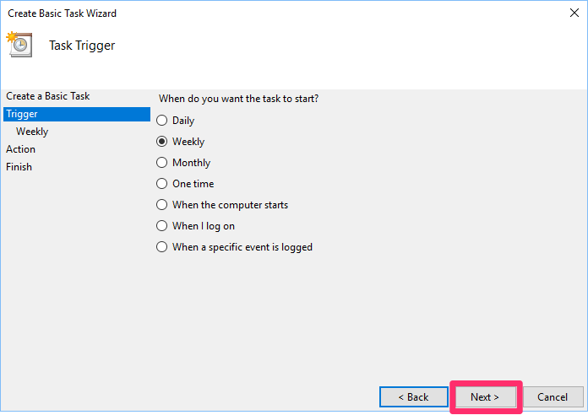The width and height of the screenshot is (588, 415).
Task: Cancel the task wizard
Action: [x=553, y=396]
